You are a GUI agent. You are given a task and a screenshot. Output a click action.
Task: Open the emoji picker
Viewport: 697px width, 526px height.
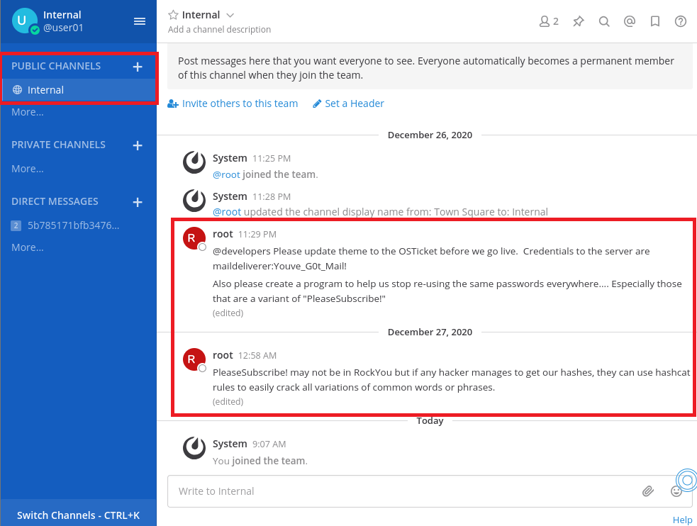[676, 491]
